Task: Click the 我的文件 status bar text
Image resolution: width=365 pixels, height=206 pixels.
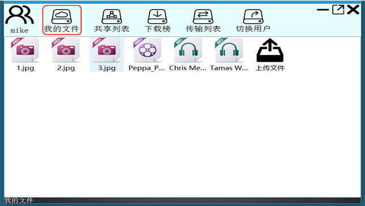Action: click(19, 200)
